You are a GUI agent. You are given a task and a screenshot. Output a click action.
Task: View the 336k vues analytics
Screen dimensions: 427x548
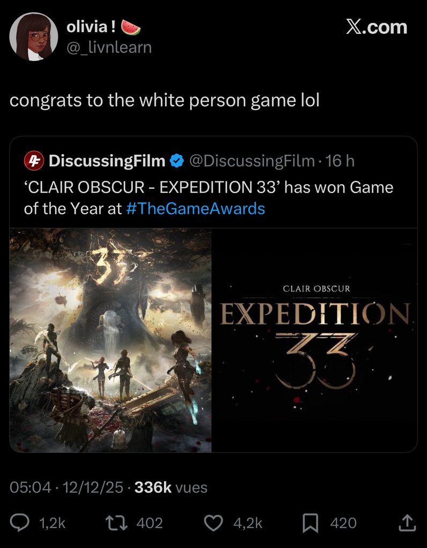[x=171, y=488]
